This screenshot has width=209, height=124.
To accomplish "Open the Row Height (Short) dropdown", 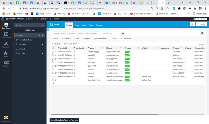I will [x=71, y=44].
